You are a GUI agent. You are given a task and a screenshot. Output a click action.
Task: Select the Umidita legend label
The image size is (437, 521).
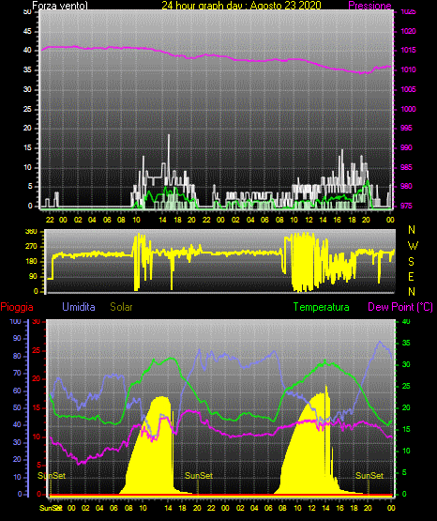(79, 307)
